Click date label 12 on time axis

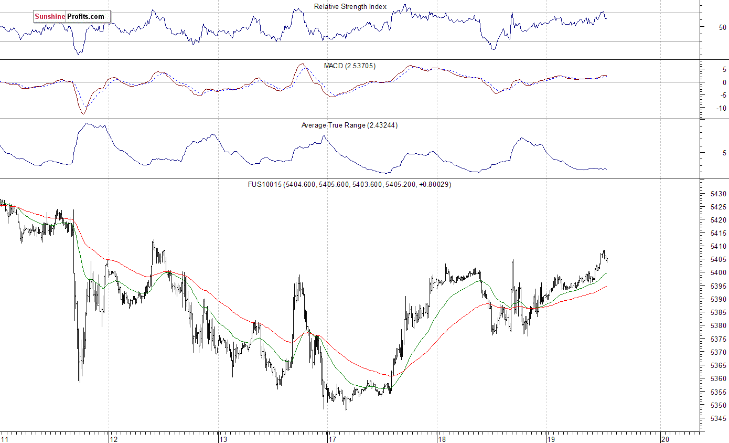114,438
